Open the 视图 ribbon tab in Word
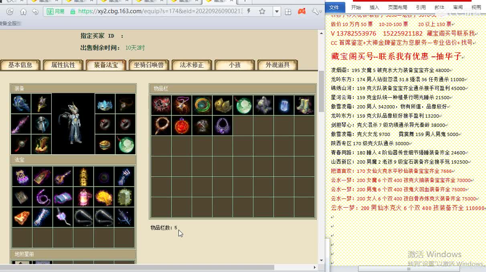This screenshot has width=486, height=272. pyautogui.click(x=476, y=7)
